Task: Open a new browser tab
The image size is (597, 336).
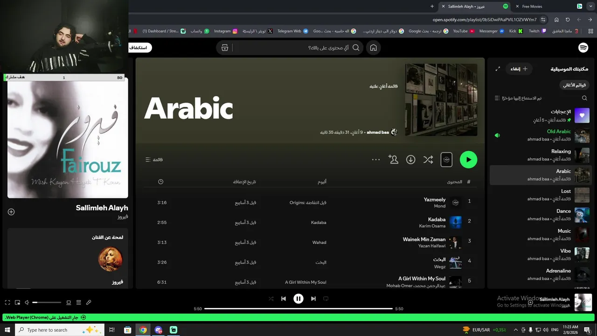Action: 432,7
